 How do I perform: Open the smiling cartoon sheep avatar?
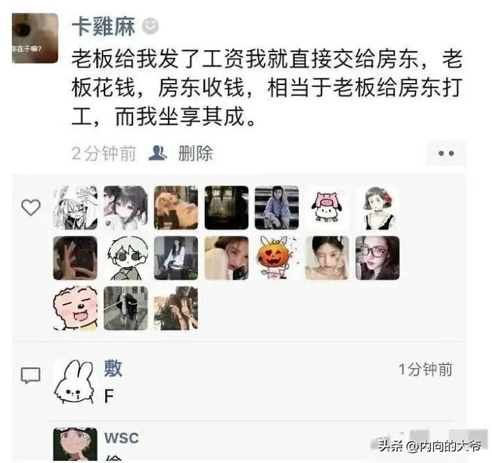coord(75,308)
